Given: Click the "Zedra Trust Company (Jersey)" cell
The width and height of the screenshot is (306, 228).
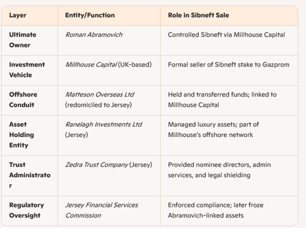Looking at the screenshot, I should (x=109, y=164).
